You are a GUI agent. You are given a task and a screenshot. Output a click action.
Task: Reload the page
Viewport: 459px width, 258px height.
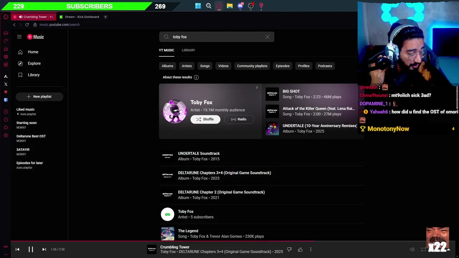pyautogui.click(x=27, y=25)
